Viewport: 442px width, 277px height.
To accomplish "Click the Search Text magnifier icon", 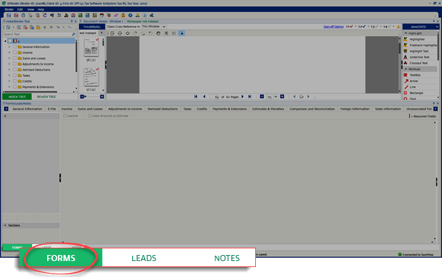I will coord(74,34).
